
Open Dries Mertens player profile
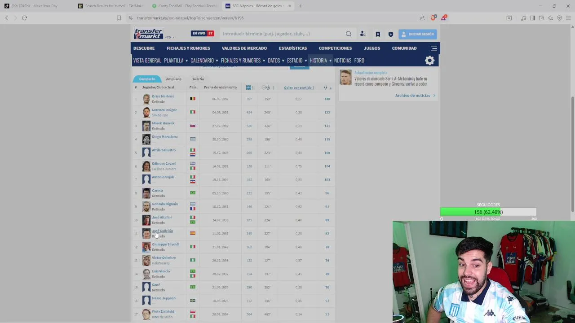tap(163, 96)
